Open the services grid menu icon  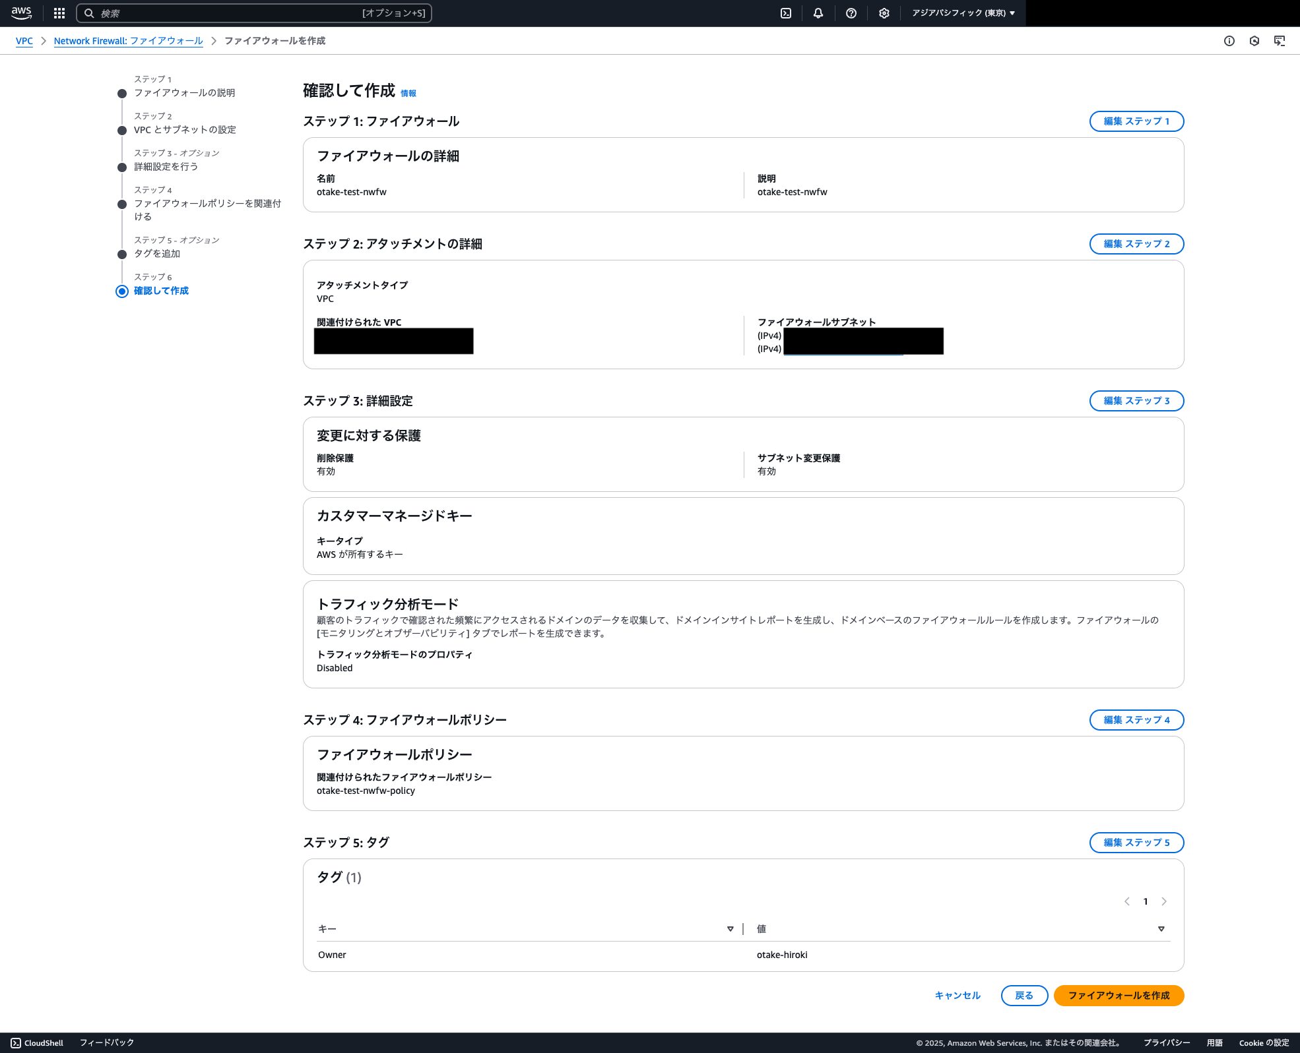[x=59, y=13]
